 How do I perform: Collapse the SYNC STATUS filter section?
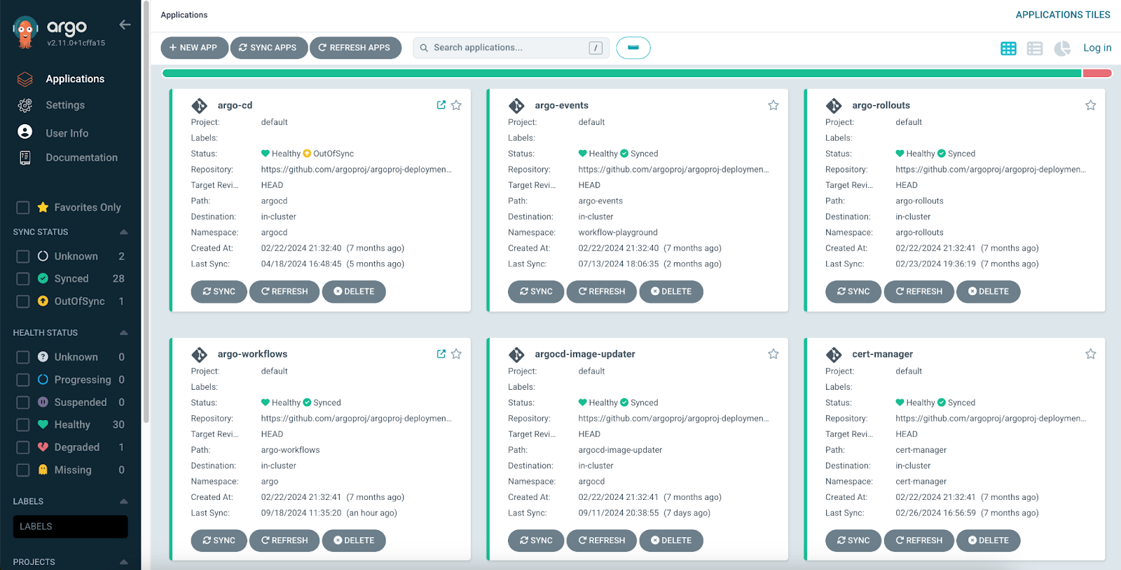(x=124, y=232)
